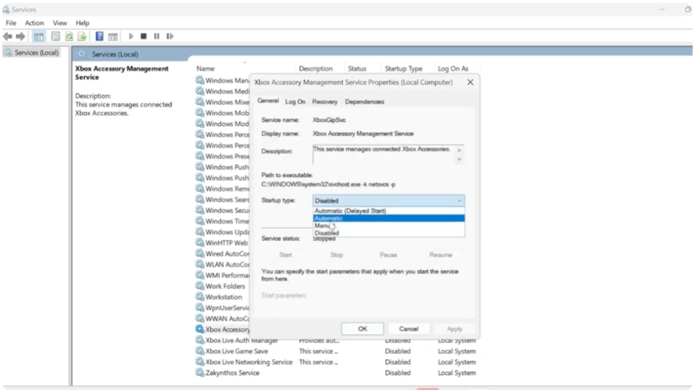This screenshot has height=390, width=695.
Task: Click the Forward arrow in the toolbar
Action: (x=20, y=37)
